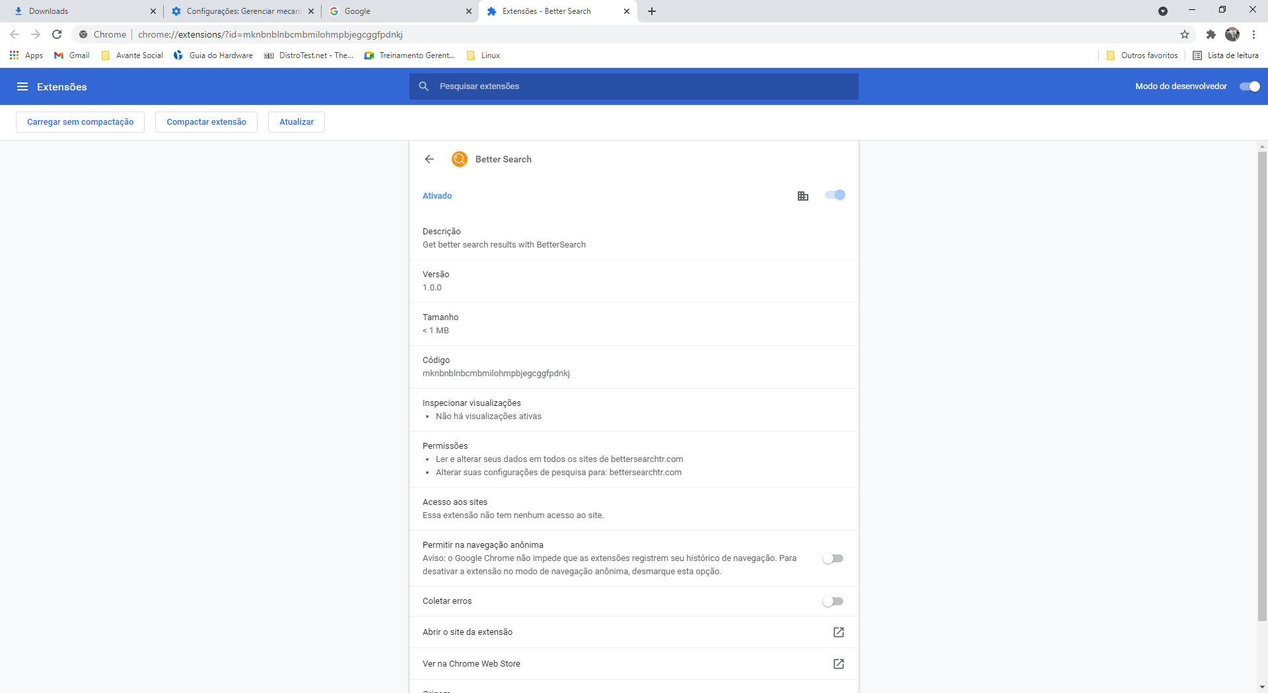This screenshot has width=1268, height=693.
Task: Click Get better search results description text
Action: pyautogui.click(x=504, y=245)
